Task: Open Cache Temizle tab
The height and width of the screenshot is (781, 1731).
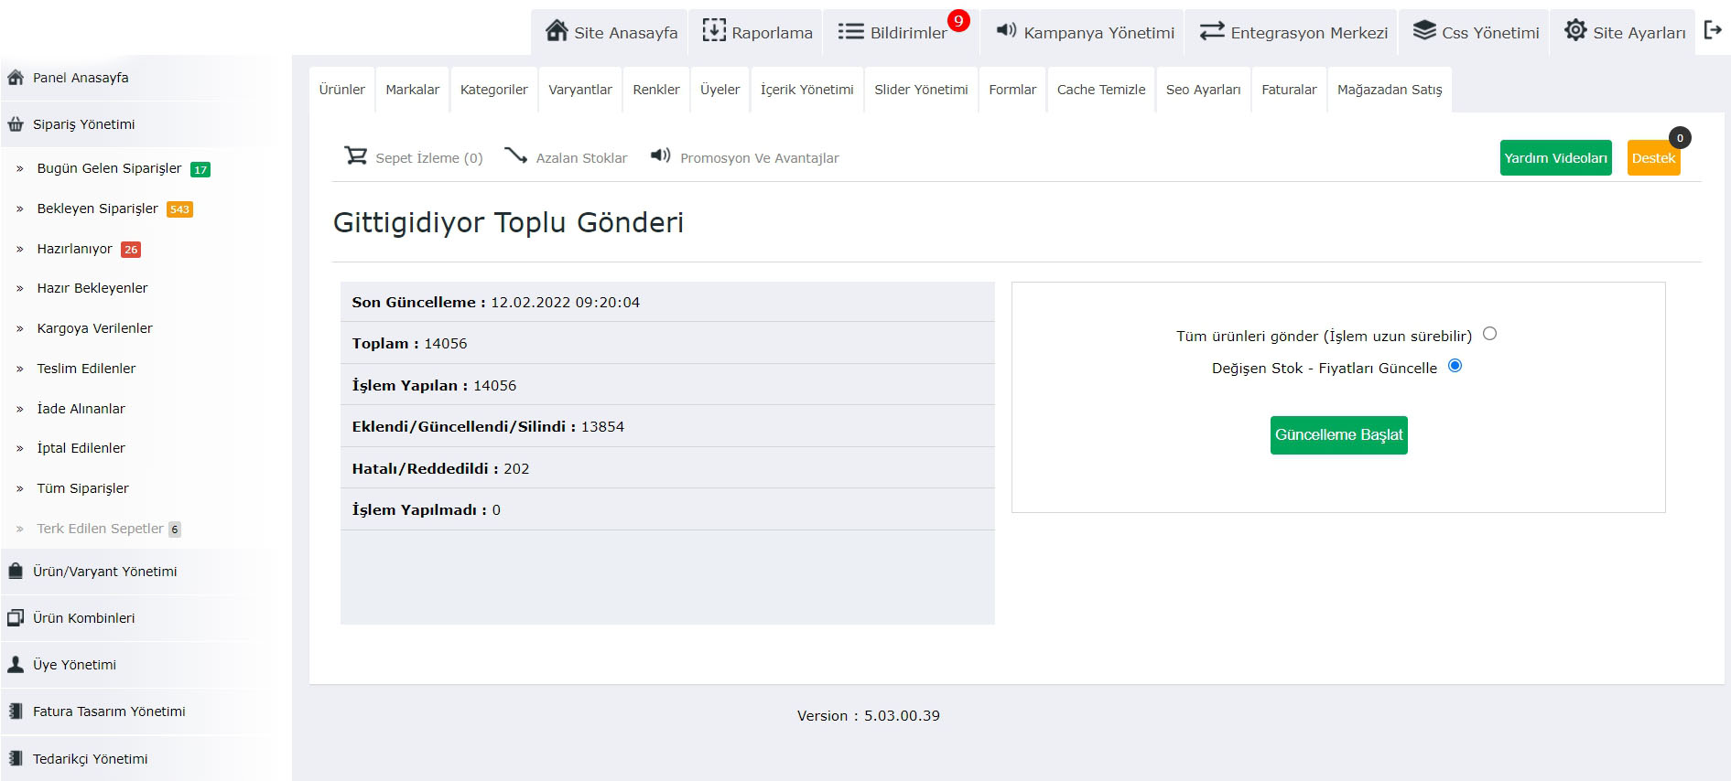Action: (1101, 90)
